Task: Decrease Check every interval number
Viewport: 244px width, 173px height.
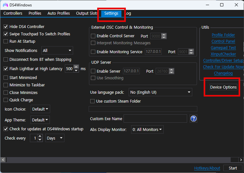Action: 40,140
